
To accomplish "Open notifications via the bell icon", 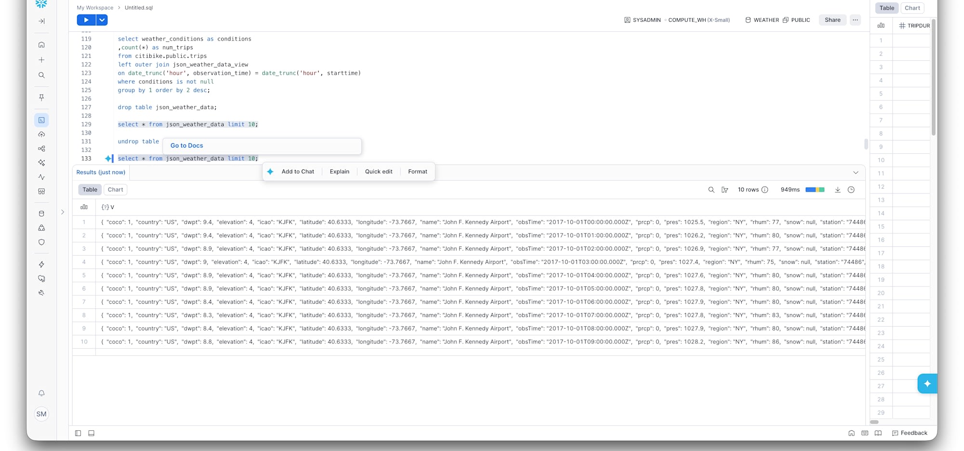I will coord(41,393).
